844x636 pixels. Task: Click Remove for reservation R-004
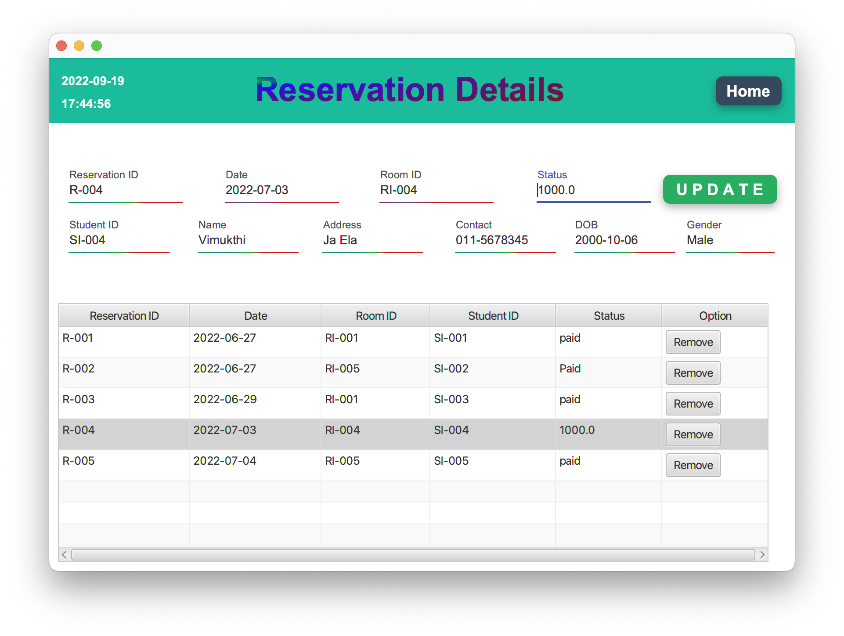[x=693, y=434]
